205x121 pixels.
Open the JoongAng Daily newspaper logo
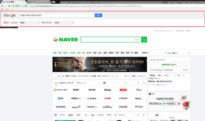[x=60, y=90]
